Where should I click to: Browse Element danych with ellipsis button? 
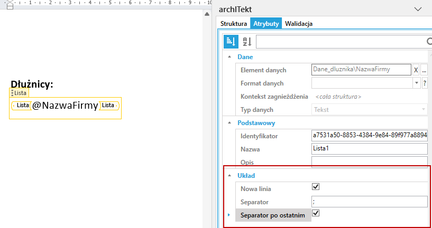[x=424, y=70]
